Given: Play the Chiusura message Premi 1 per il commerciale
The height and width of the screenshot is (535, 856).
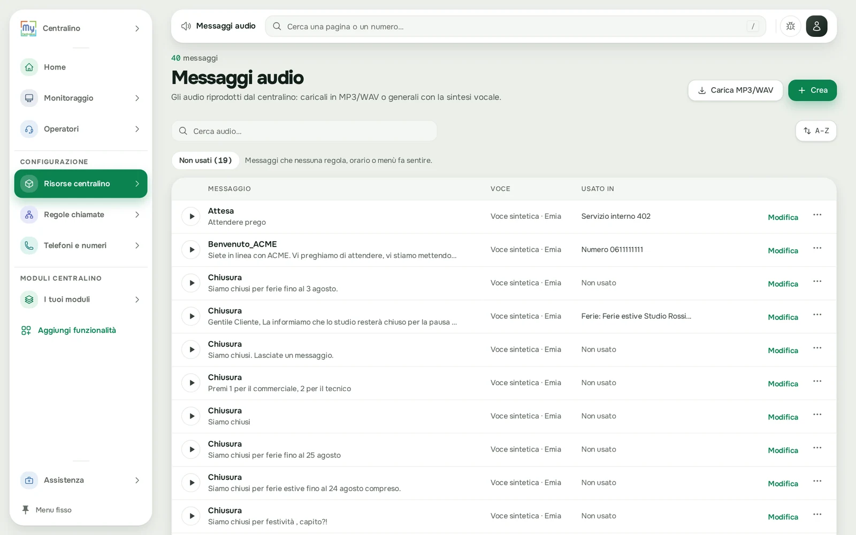Looking at the screenshot, I should (x=191, y=383).
